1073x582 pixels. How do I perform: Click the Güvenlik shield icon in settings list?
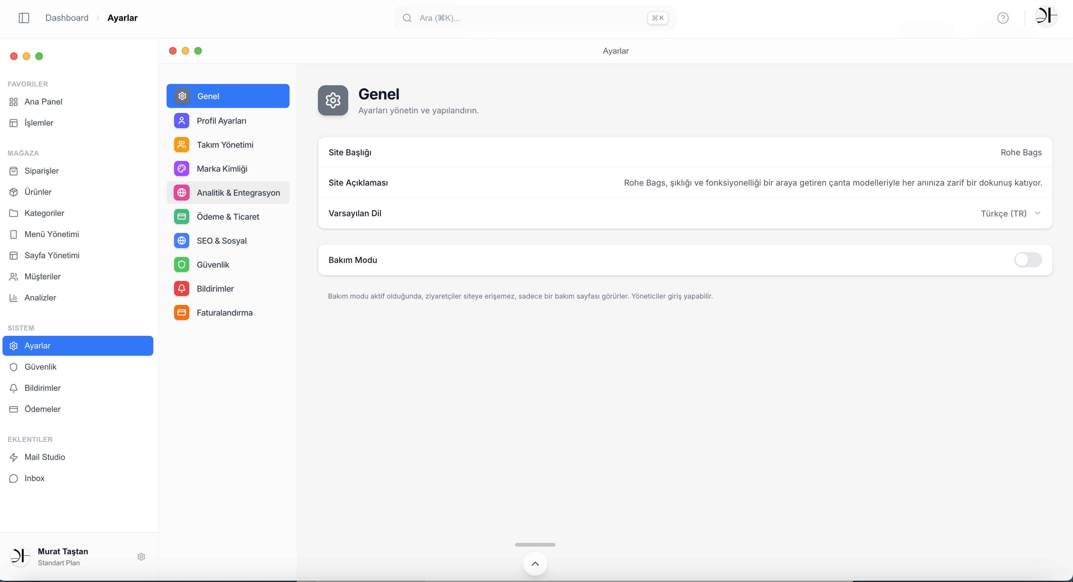click(x=182, y=264)
